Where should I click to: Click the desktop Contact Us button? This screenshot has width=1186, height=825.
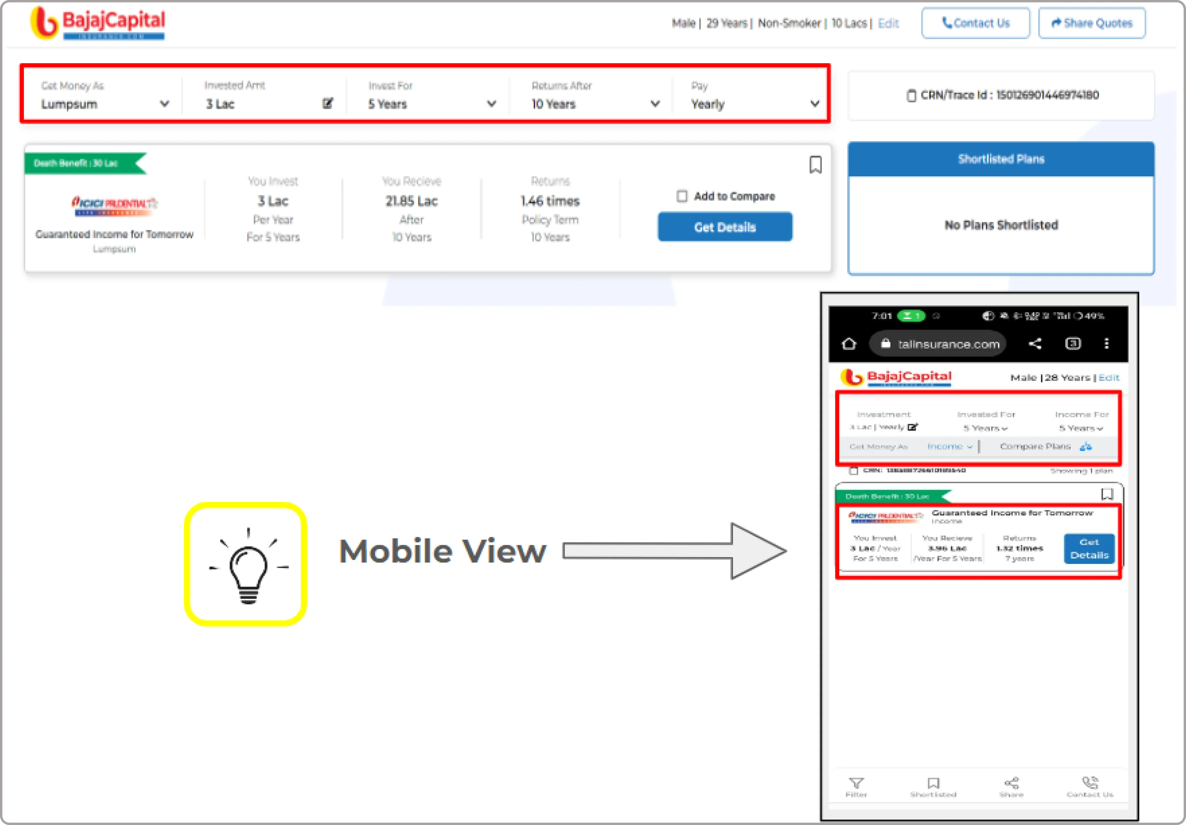tap(975, 23)
